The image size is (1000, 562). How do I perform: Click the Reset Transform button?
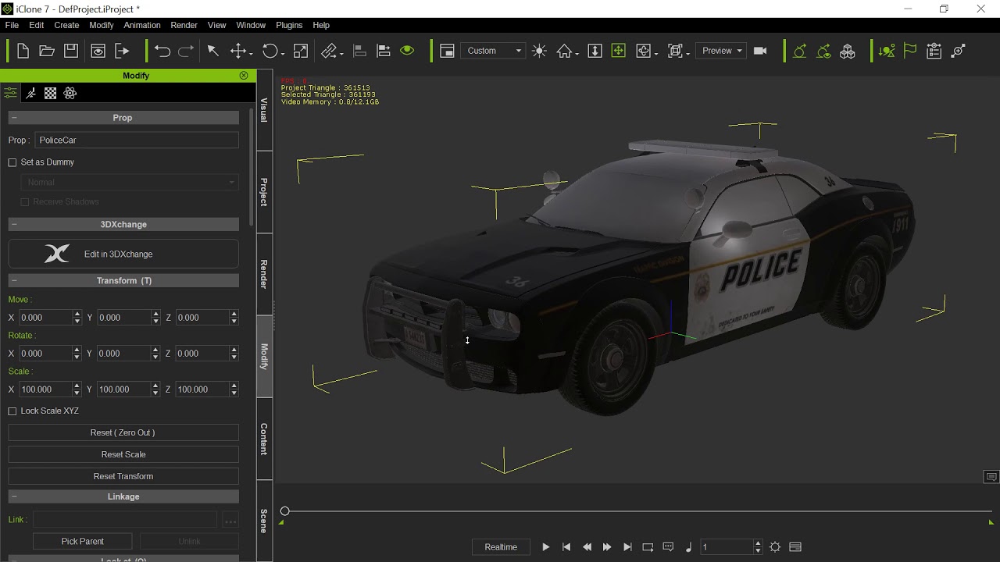pyautogui.click(x=123, y=477)
